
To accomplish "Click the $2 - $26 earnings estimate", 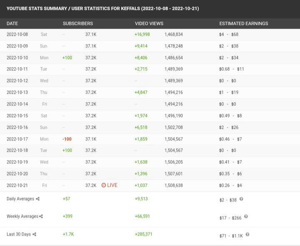I will (x=229, y=128).
